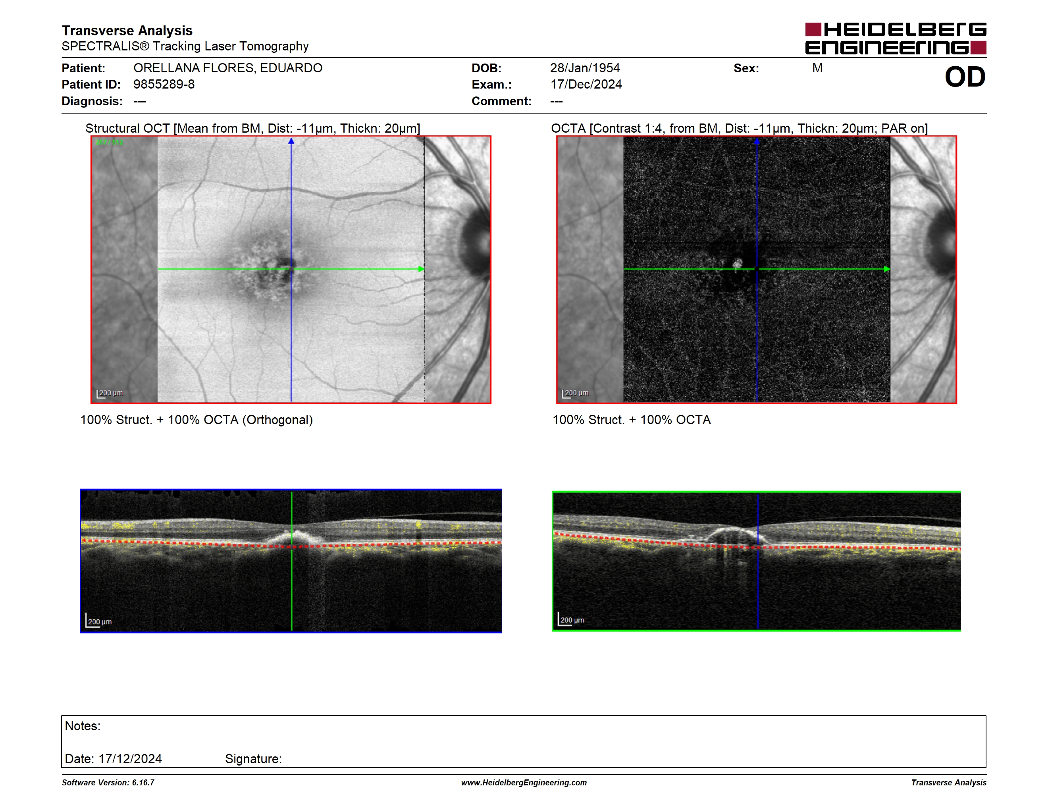Click the 200 µm scale on blue-framed B-scan
1048x810 pixels.
click(98, 621)
